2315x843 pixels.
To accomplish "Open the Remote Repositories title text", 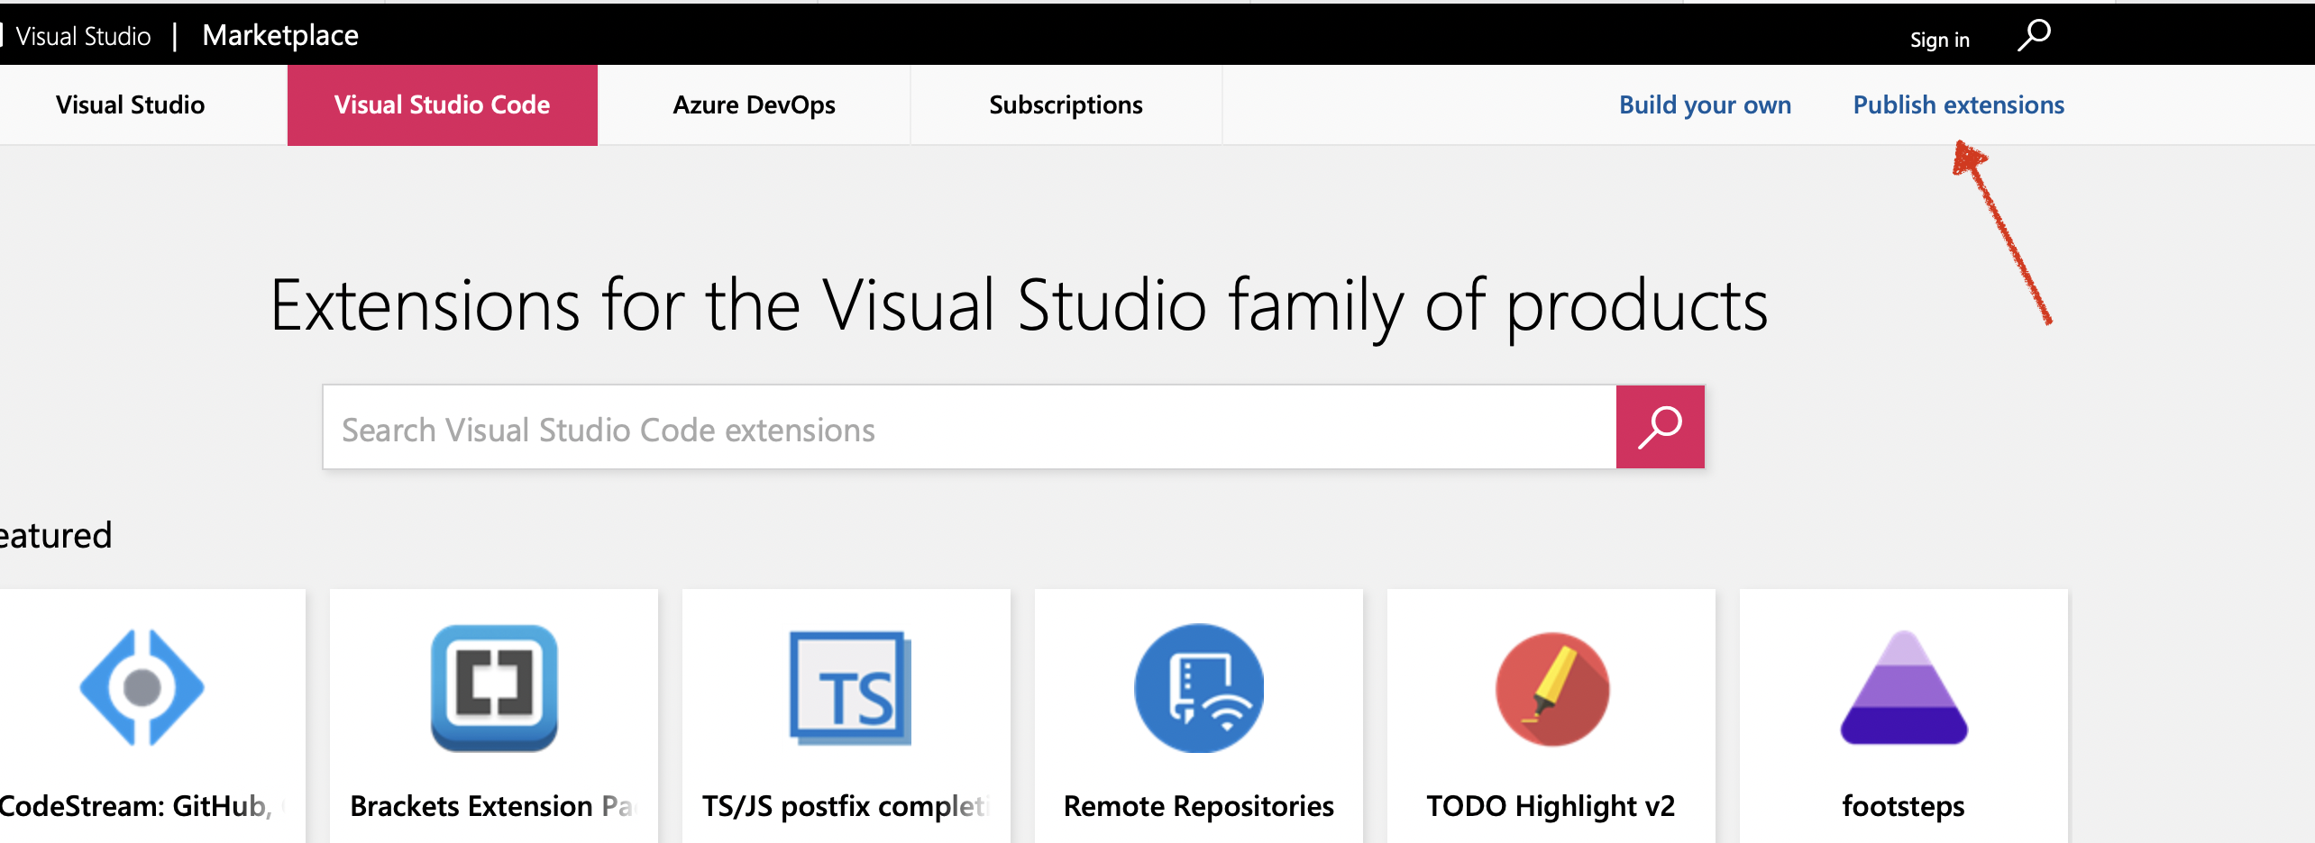I will pyautogui.click(x=1198, y=805).
